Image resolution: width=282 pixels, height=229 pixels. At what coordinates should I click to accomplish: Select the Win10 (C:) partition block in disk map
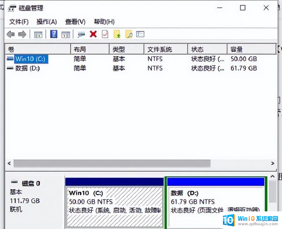tap(115, 203)
